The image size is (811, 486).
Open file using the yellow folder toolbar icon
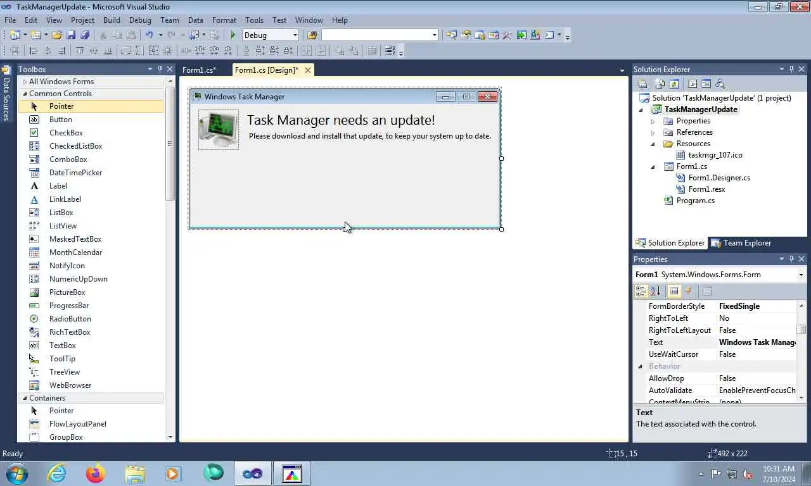tap(57, 35)
